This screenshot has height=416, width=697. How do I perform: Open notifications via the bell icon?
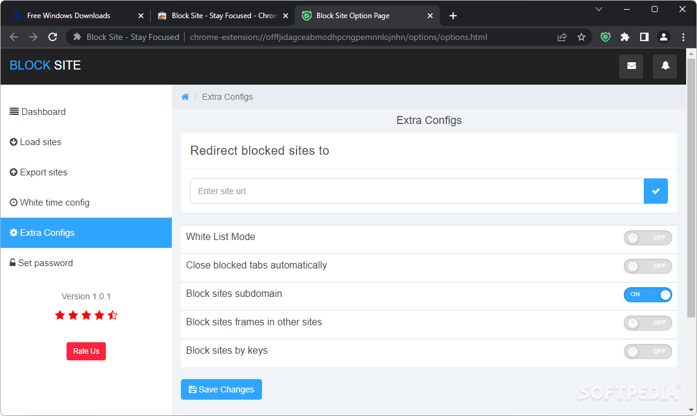point(664,66)
